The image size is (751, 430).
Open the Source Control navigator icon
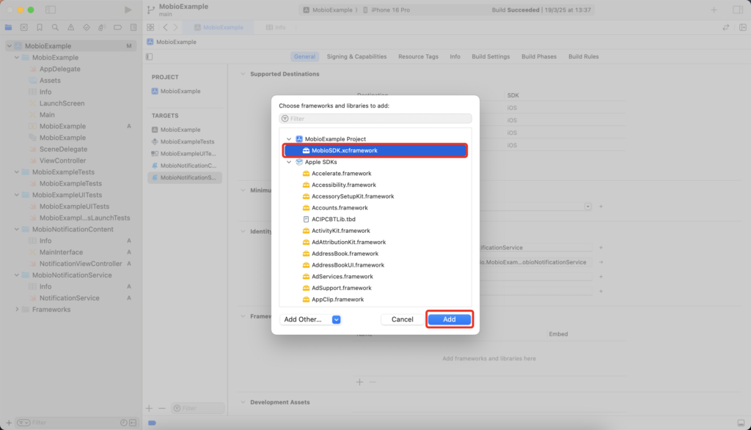[24, 27]
